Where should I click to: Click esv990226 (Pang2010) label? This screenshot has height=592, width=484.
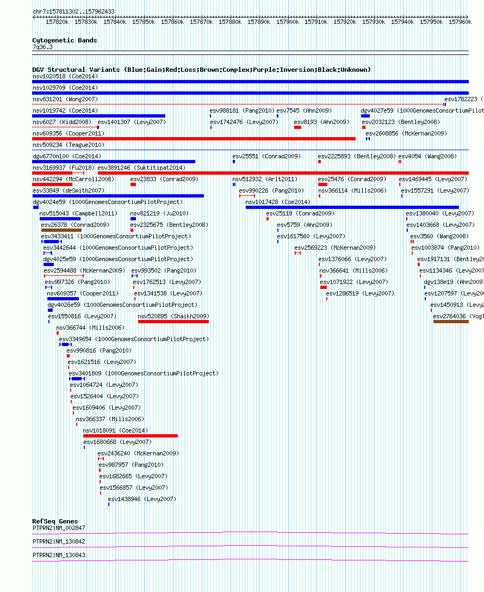coord(271,190)
